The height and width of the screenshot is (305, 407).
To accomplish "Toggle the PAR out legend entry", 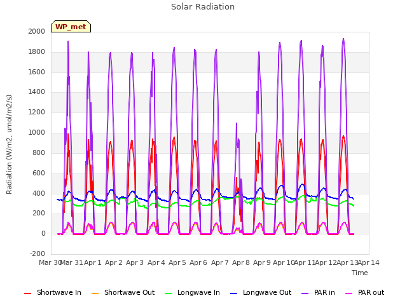I will (x=364, y=292).
